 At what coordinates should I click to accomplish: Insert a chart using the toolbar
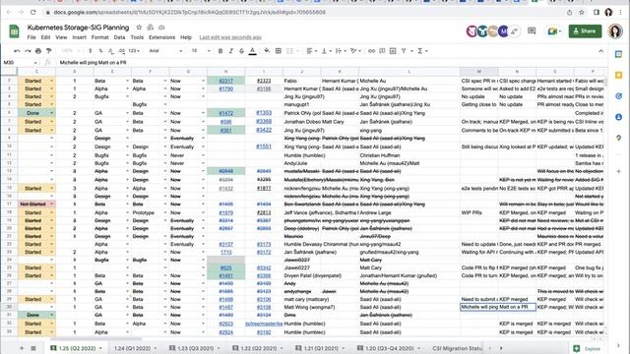point(393,51)
